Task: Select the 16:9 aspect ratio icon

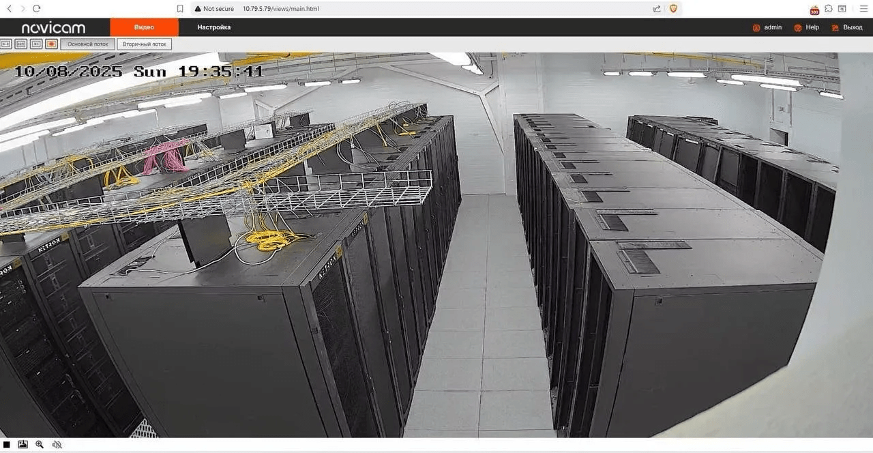Action: 21,44
